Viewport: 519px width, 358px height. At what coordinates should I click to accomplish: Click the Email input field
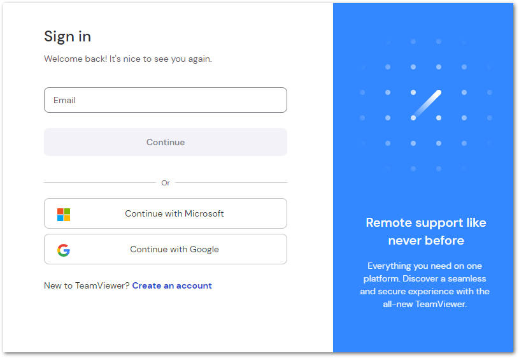click(165, 100)
